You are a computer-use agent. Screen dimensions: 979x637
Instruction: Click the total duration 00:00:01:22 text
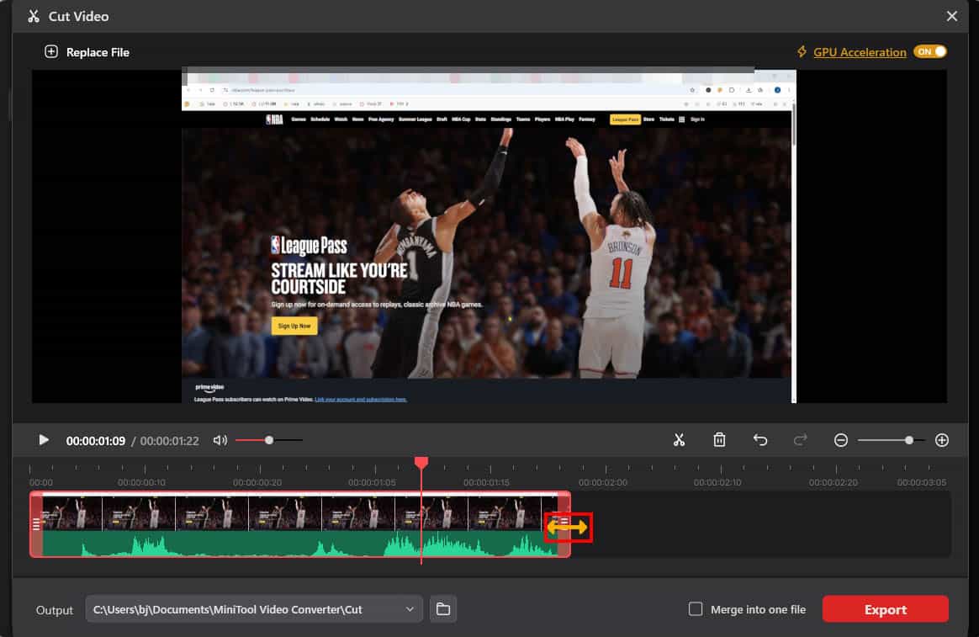point(169,441)
